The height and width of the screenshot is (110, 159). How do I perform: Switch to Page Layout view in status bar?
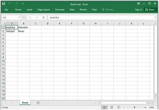pyautogui.click(x=112, y=107)
